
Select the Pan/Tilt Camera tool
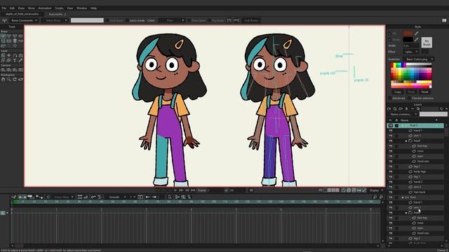coord(20,70)
